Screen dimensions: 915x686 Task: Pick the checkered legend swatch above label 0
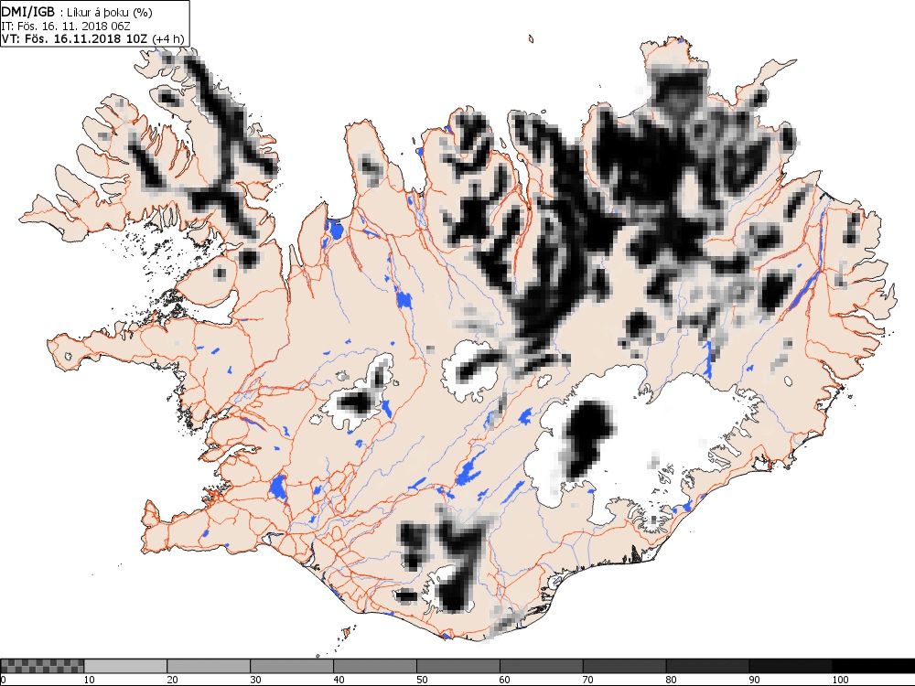point(42,666)
